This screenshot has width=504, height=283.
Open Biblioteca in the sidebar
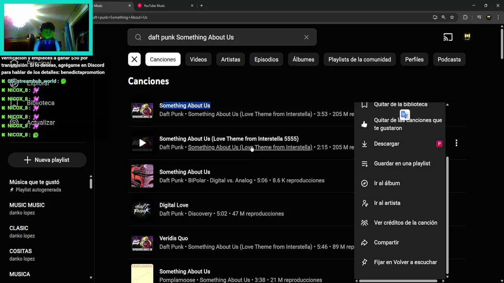pos(41,103)
